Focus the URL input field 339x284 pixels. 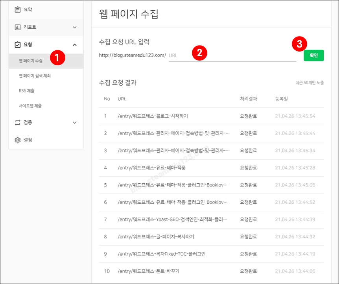[x=232, y=55]
